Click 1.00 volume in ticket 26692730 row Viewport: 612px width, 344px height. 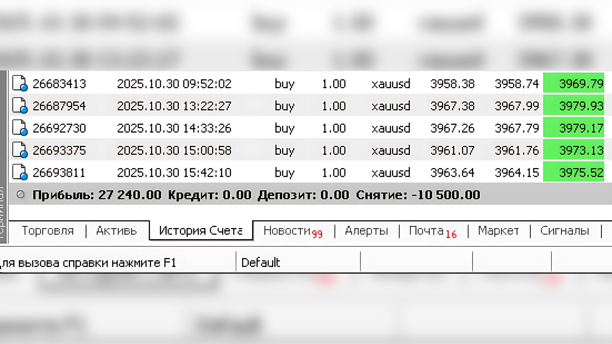334,128
